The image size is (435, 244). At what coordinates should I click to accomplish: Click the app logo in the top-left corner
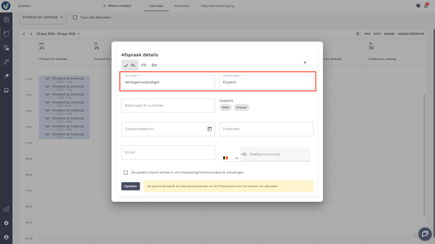[x=6, y=6]
